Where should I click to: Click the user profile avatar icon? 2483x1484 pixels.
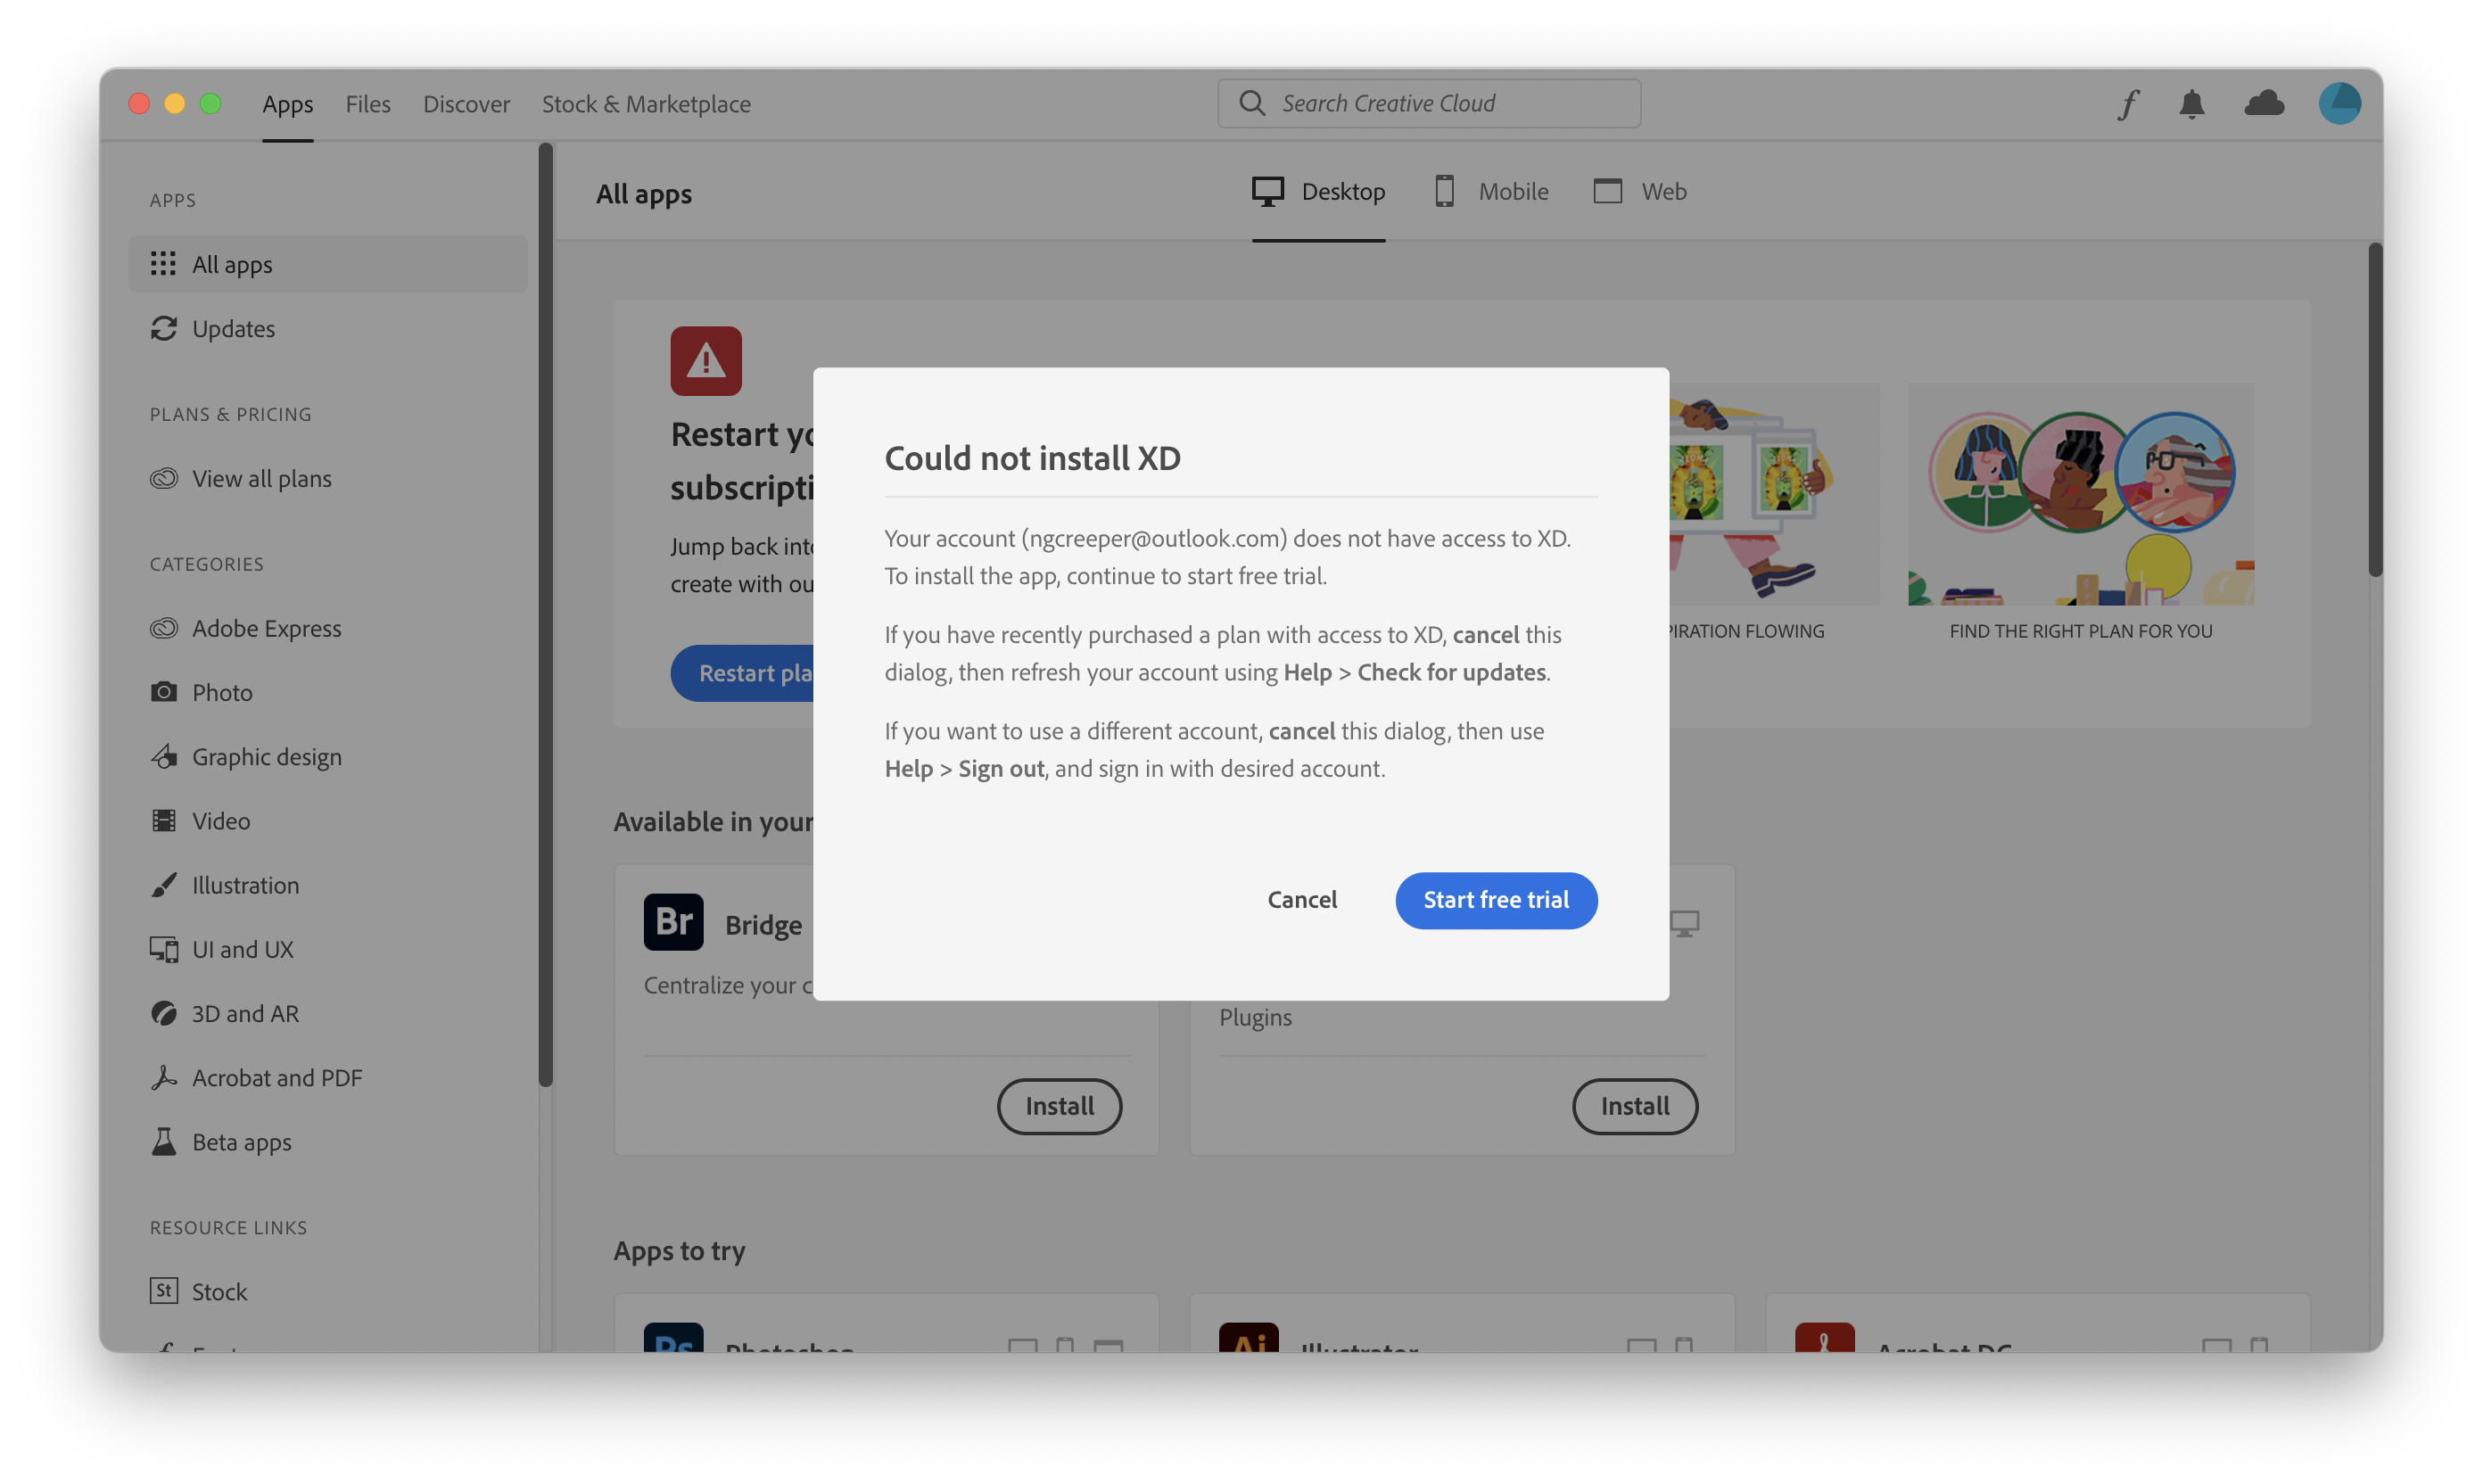point(2339,101)
